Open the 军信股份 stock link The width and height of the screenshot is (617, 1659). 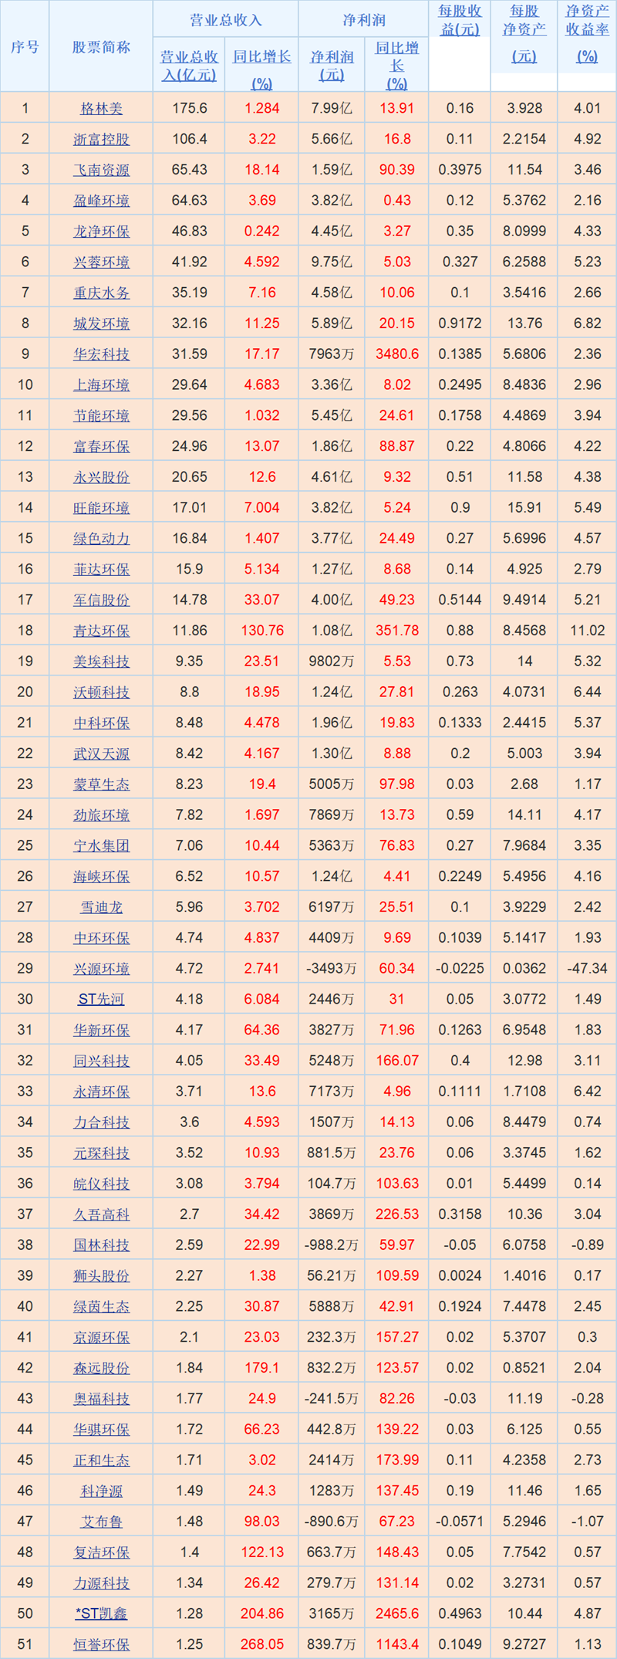point(101,600)
